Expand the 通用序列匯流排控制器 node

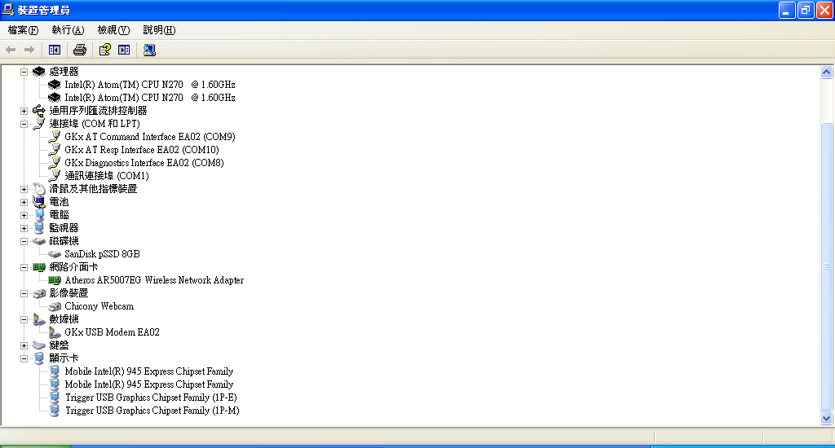24,111
